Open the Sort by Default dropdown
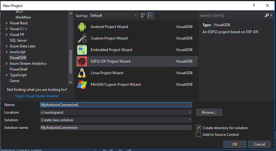The image size is (276, 151). (x=114, y=15)
